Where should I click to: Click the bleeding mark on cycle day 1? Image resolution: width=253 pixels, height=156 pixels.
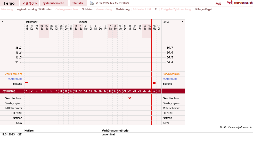[27, 82]
